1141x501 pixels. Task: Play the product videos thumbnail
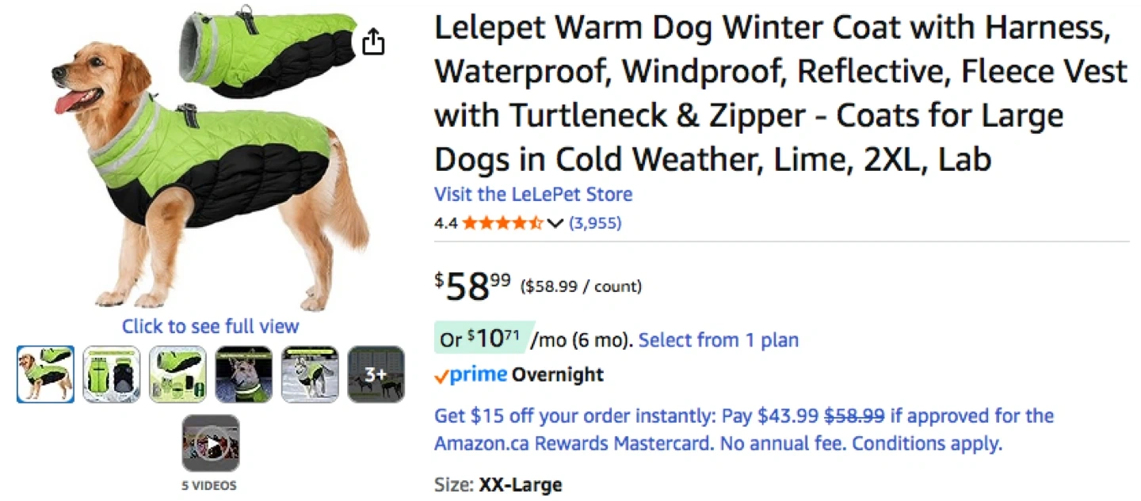click(x=211, y=443)
